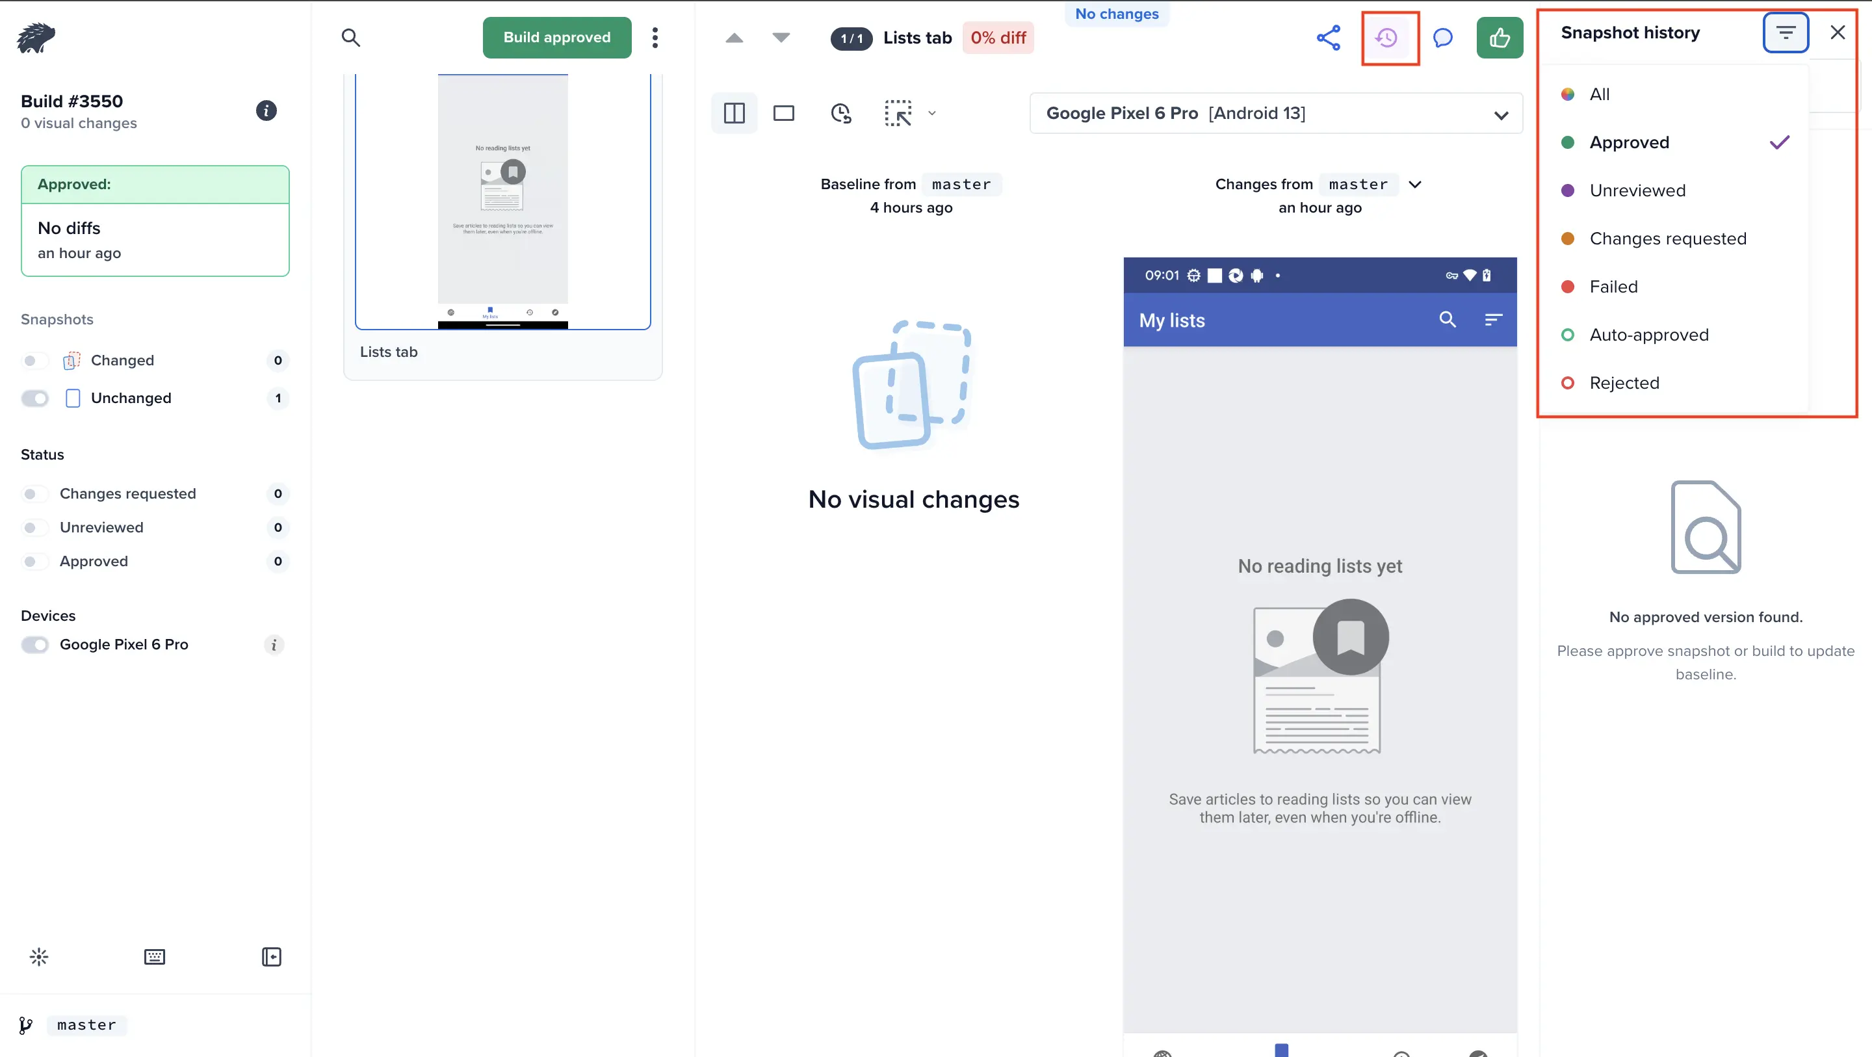Expand the Changes from master chevron
This screenshot has width=1872, height=1057.
click(1414, 185)
